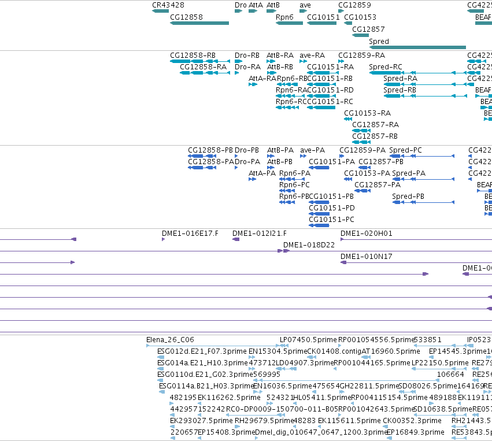
Task: Click the CG10151-PC protein feature
Action: (319, 226)
